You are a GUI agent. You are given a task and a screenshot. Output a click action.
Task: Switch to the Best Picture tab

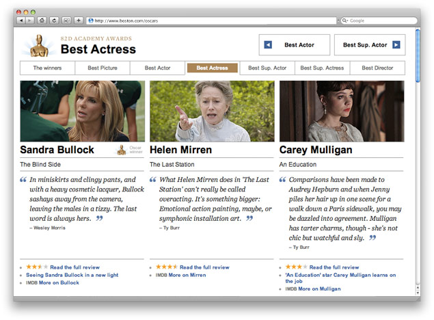(x=103, y=68)
